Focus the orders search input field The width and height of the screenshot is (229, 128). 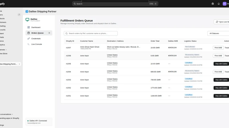[91, 33]
